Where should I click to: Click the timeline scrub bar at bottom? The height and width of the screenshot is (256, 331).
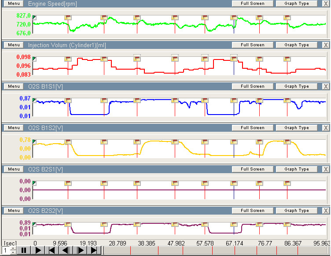point(216,250)
